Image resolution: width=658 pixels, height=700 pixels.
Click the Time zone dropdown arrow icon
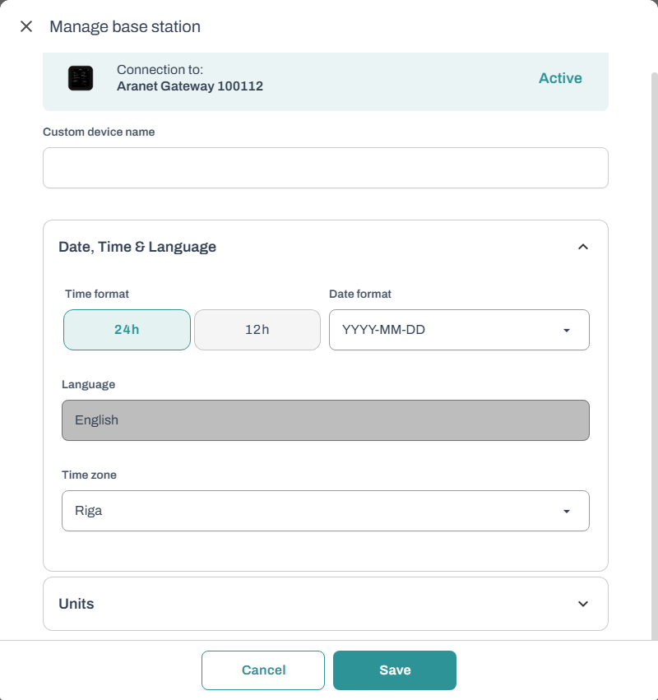(x=566, y=512)
